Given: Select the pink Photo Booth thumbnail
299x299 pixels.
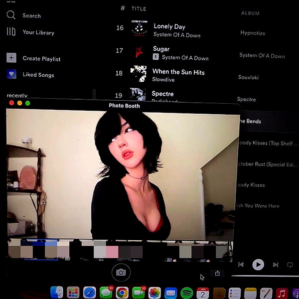Looking at the screenshot, I should [x=112, y=252].
